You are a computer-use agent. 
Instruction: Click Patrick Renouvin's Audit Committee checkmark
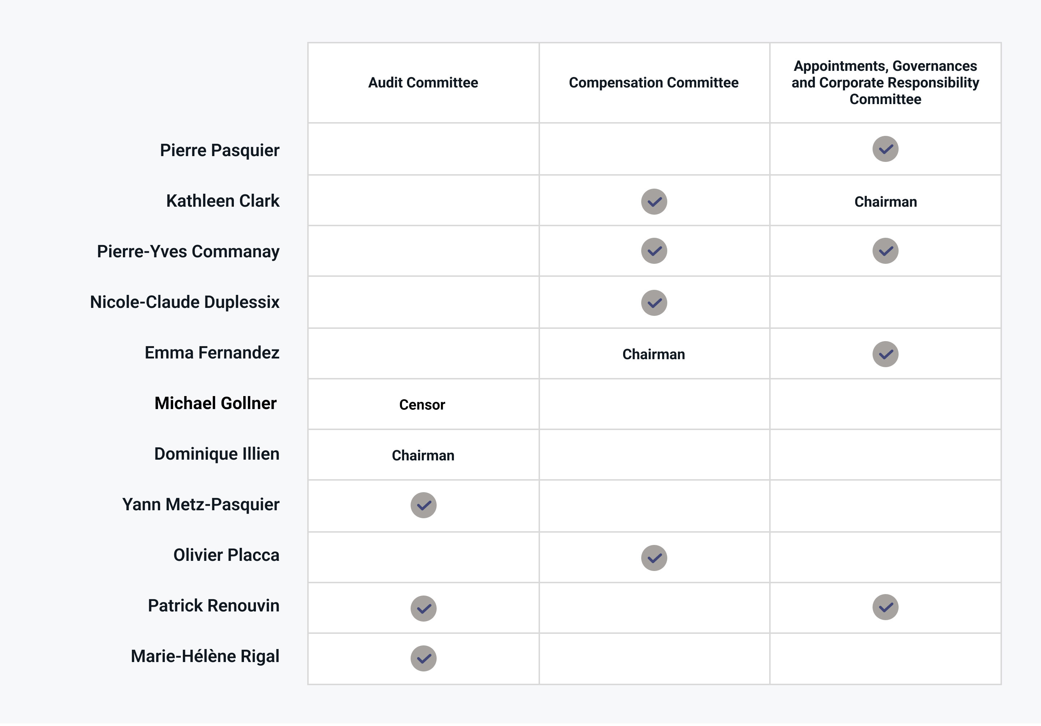tap(424, 609)
